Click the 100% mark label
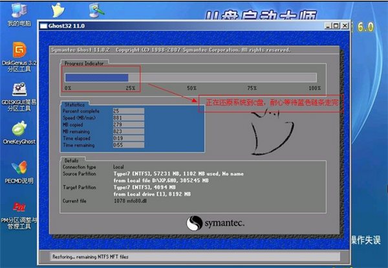Screen dimensions: 388x268 click(x=314, y=88)
